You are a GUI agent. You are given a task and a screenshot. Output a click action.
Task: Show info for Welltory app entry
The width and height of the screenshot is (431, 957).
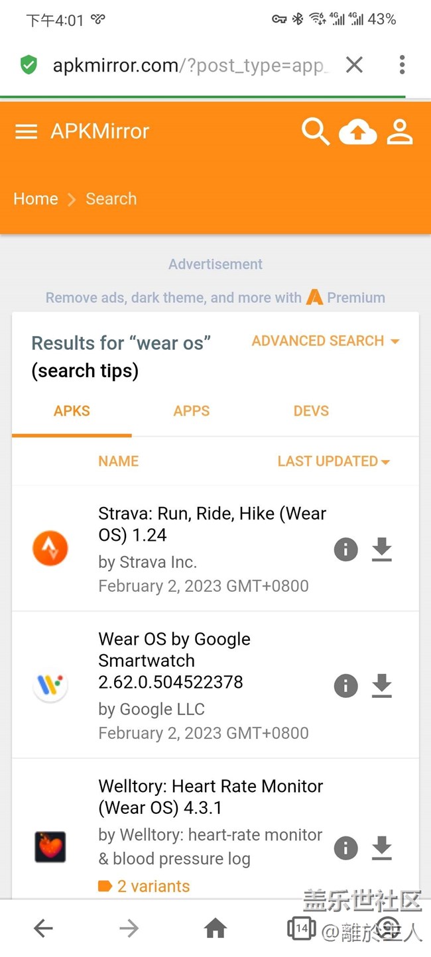(x=345, y=848)
